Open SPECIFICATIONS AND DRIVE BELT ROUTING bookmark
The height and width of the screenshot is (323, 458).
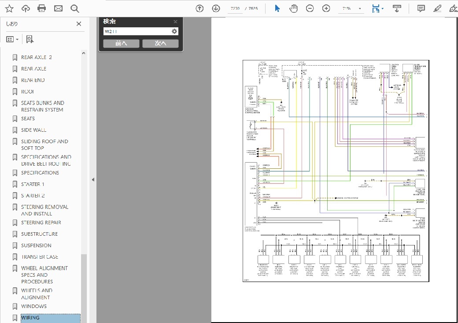tap(46, 160)
